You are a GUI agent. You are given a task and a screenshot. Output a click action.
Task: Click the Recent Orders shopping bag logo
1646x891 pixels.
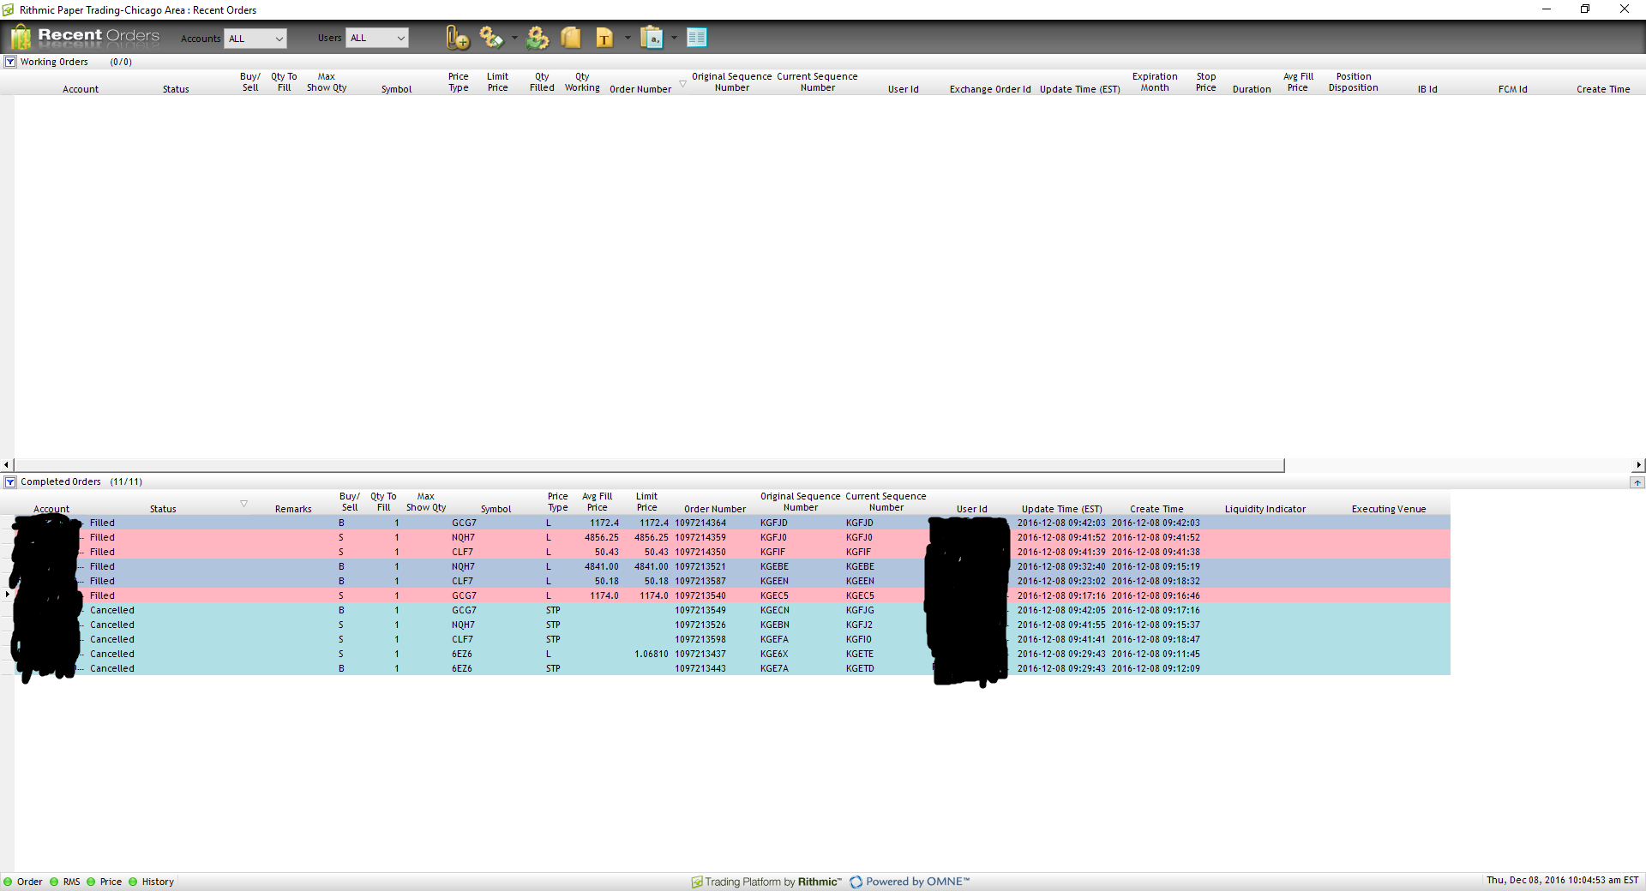(21, 37)
